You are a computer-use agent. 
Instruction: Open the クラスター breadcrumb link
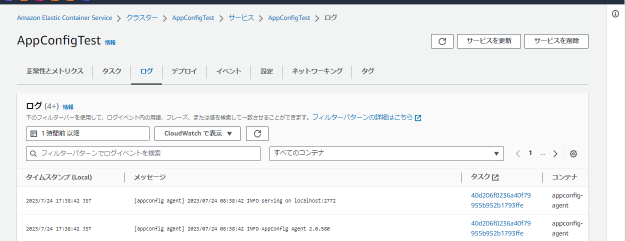coord(142,18)
